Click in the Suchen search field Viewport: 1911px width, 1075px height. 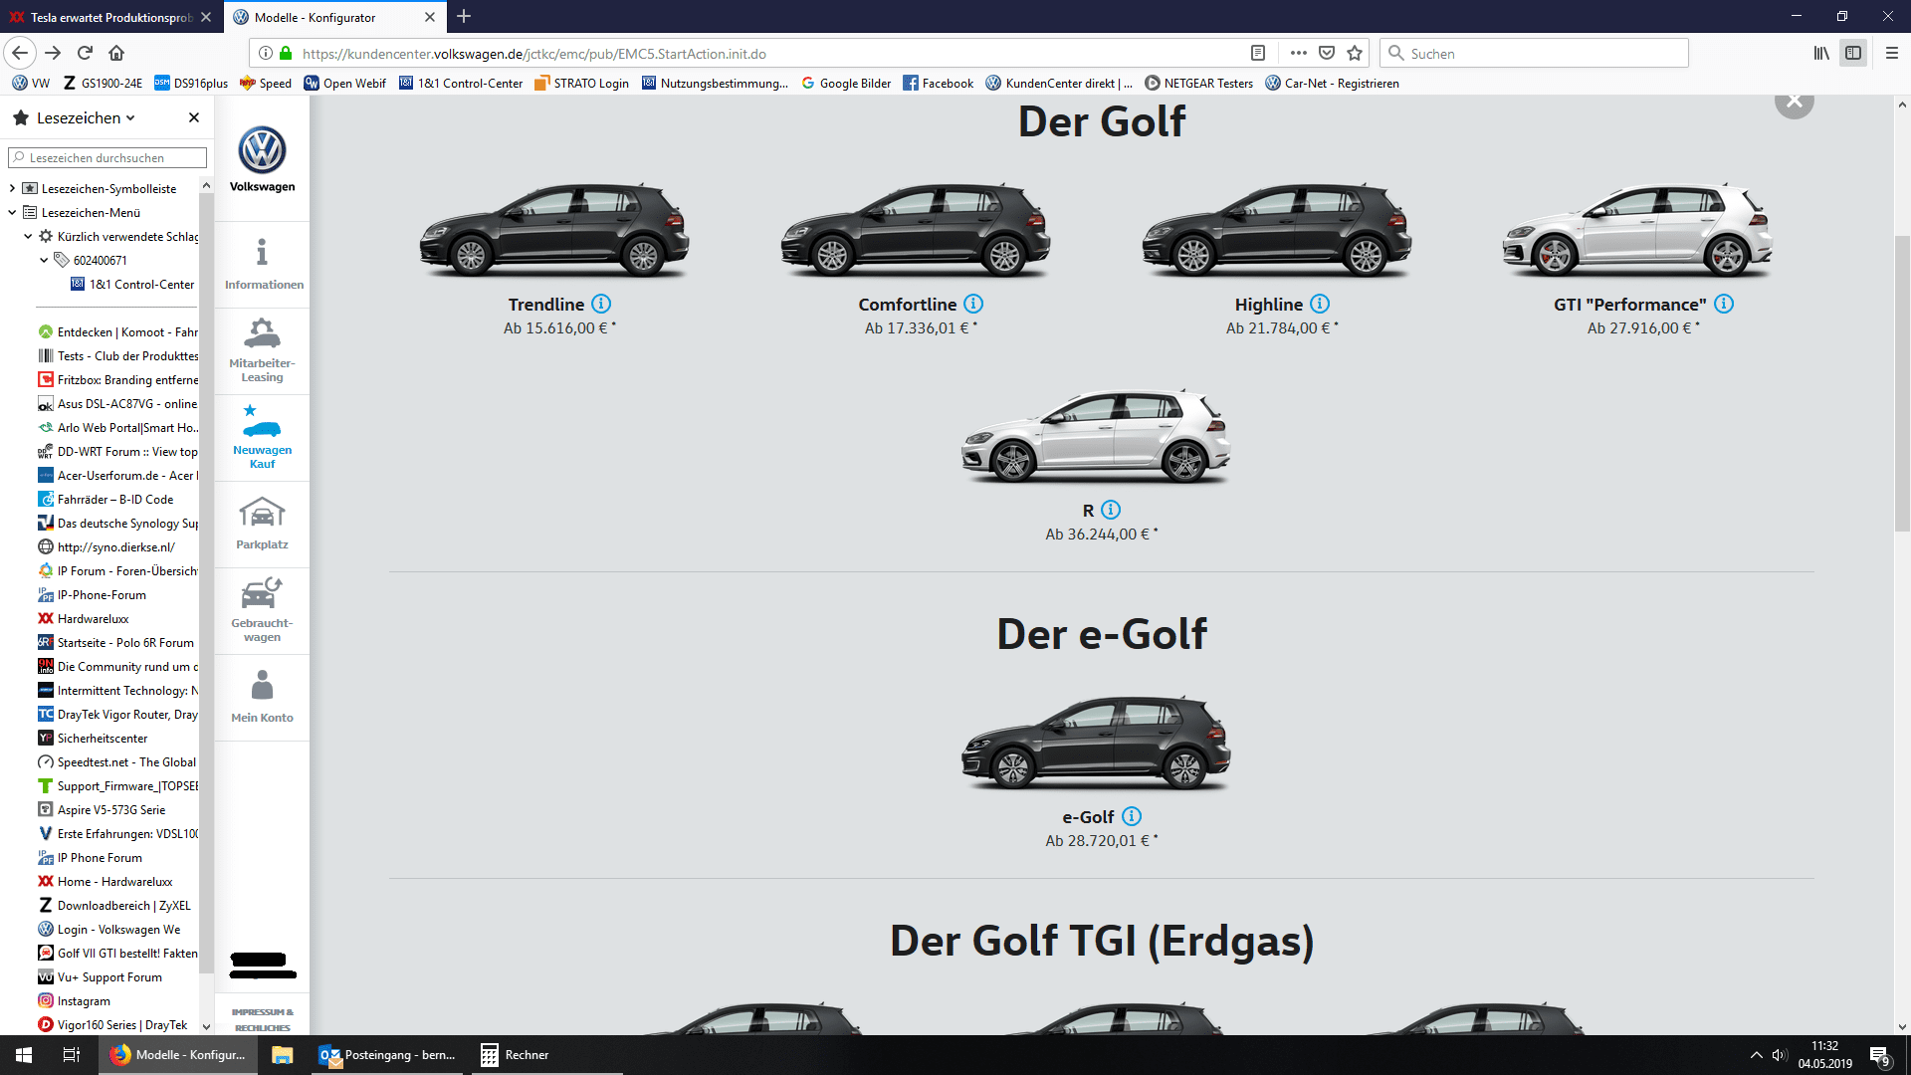1534,53
